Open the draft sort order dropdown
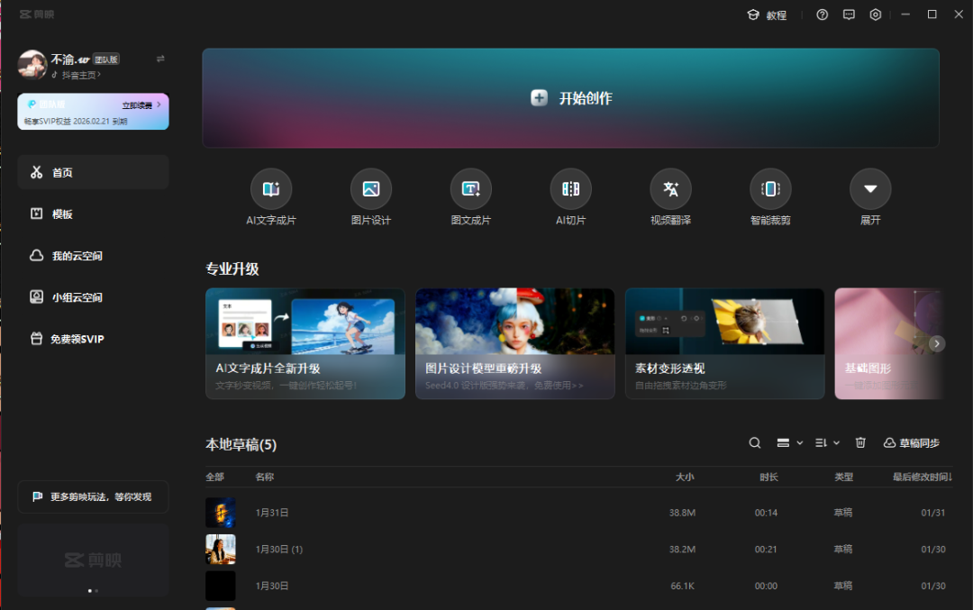 point(827,442)
